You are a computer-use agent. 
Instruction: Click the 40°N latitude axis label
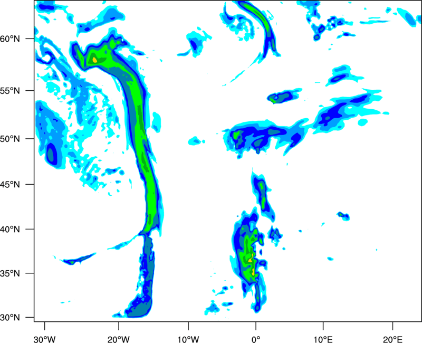point(10,230)
